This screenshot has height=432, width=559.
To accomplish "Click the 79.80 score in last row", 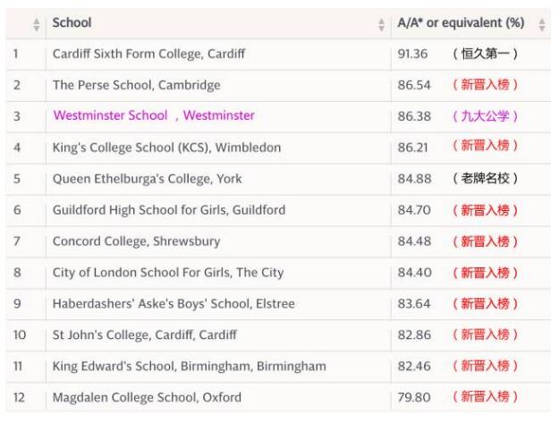I will pyautogui.click(x=414, y=397).
